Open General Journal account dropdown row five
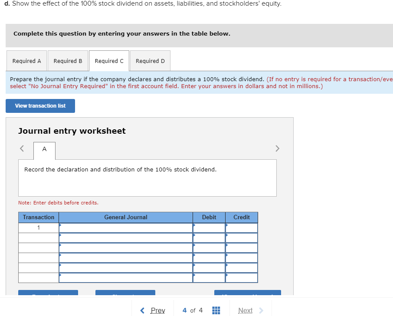The width and height of the screenshot is (393, 316). coord(126,268)
